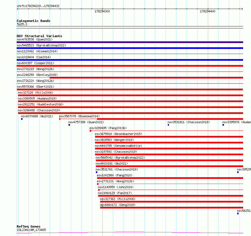Click the blue marker under nsv6070688

[x=22, y=119]
